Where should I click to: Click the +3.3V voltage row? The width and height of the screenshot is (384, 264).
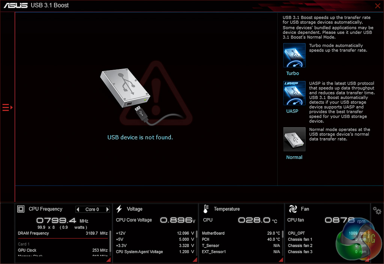pyautogui.click(x=155, y=245)
